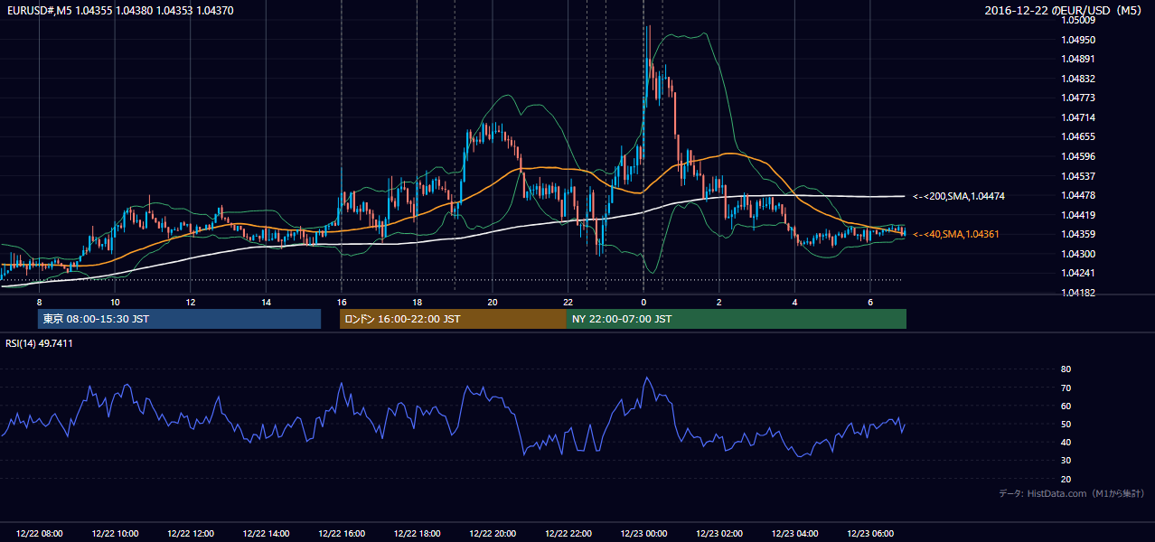Select the NY 22:00-07:00 JST session bar

(737, 319)
